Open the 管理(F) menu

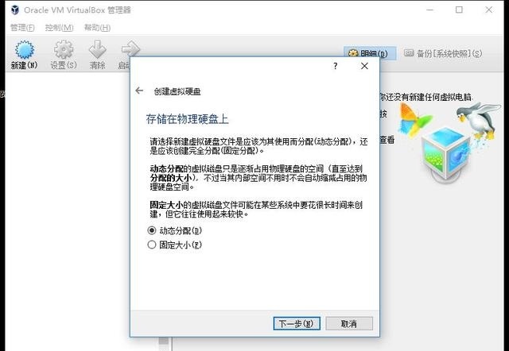click(x=22, y=28)
